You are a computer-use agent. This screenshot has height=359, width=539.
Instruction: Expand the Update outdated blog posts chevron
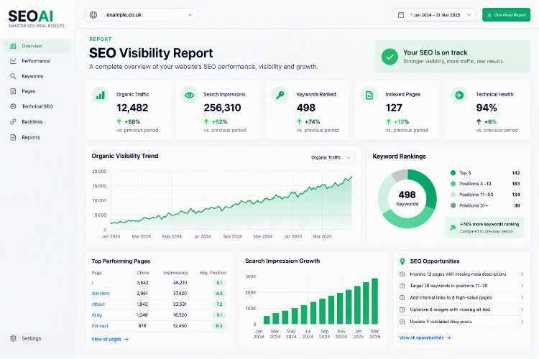point(522,322)
